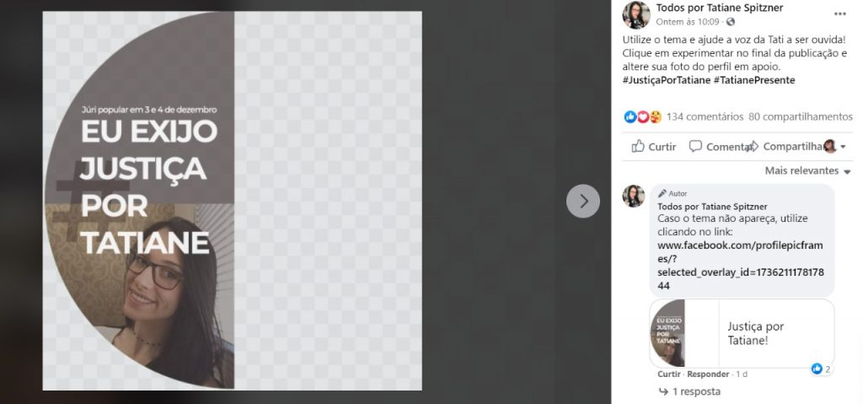The height and width of the screenshot is (404, 863).
Task: Click the public globe audience icon
Action: click(731, 22)
